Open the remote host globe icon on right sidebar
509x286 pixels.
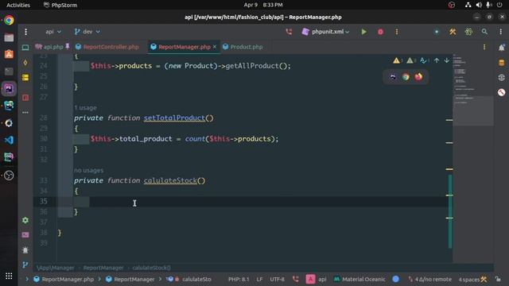click(502, 78)
